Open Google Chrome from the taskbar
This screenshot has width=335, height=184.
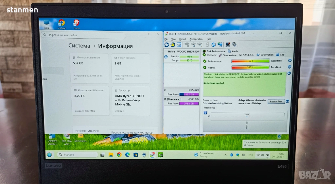(119, 155)
